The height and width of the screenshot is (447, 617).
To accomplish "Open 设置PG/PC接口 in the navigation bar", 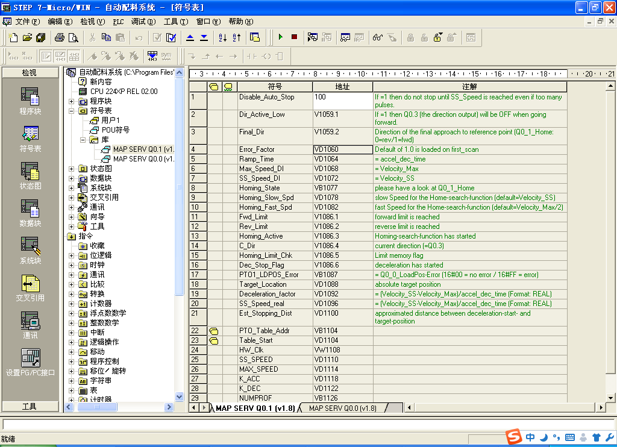I will tap(30, 363).
